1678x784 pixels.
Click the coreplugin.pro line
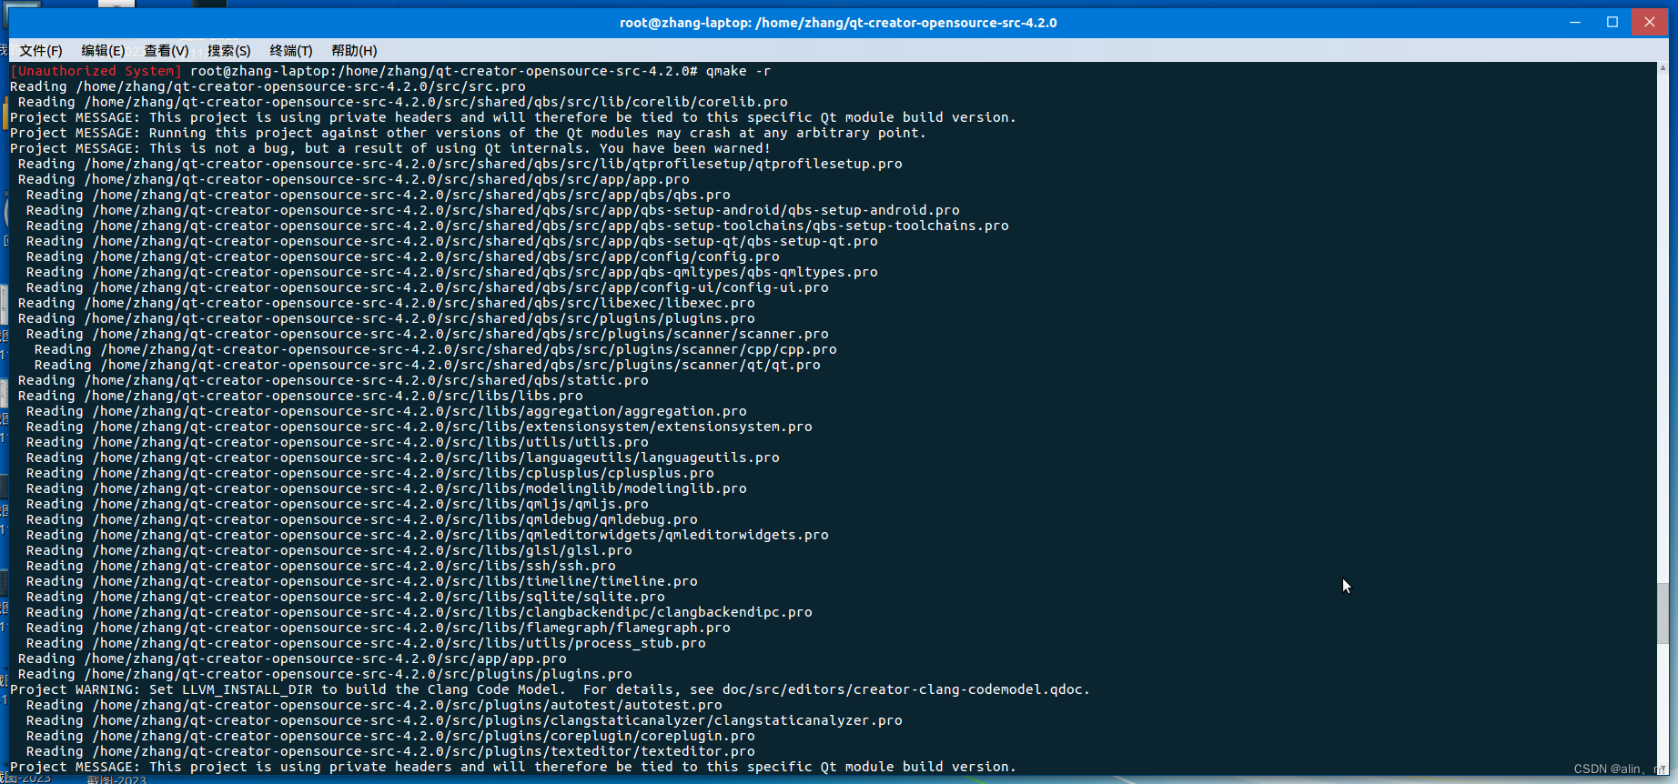pos(390,736)
